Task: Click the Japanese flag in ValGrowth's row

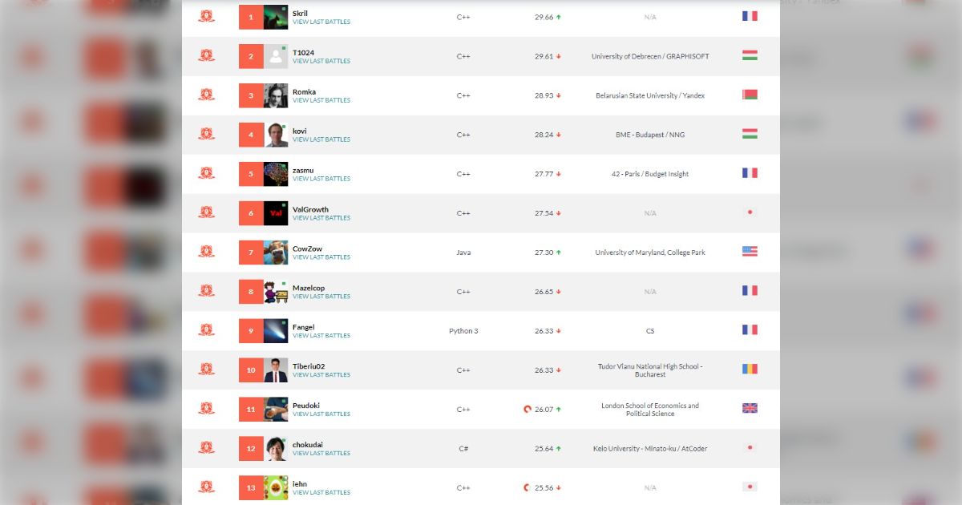Action: pos(750,212)
